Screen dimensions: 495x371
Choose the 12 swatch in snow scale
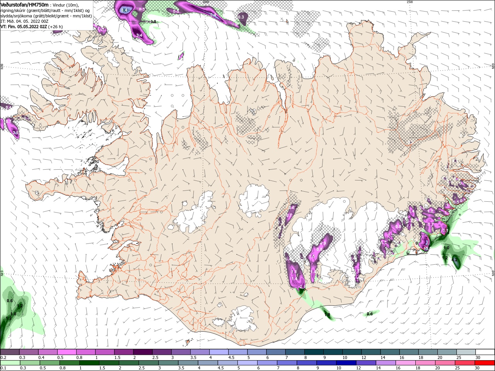pyautogui.click(x=371, y=352)
